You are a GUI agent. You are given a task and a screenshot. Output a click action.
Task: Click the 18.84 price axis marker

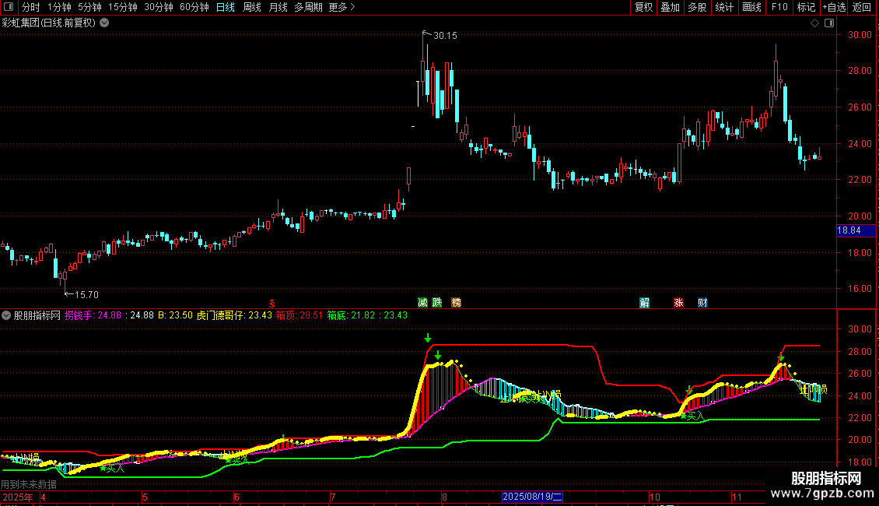pos(856,230)
